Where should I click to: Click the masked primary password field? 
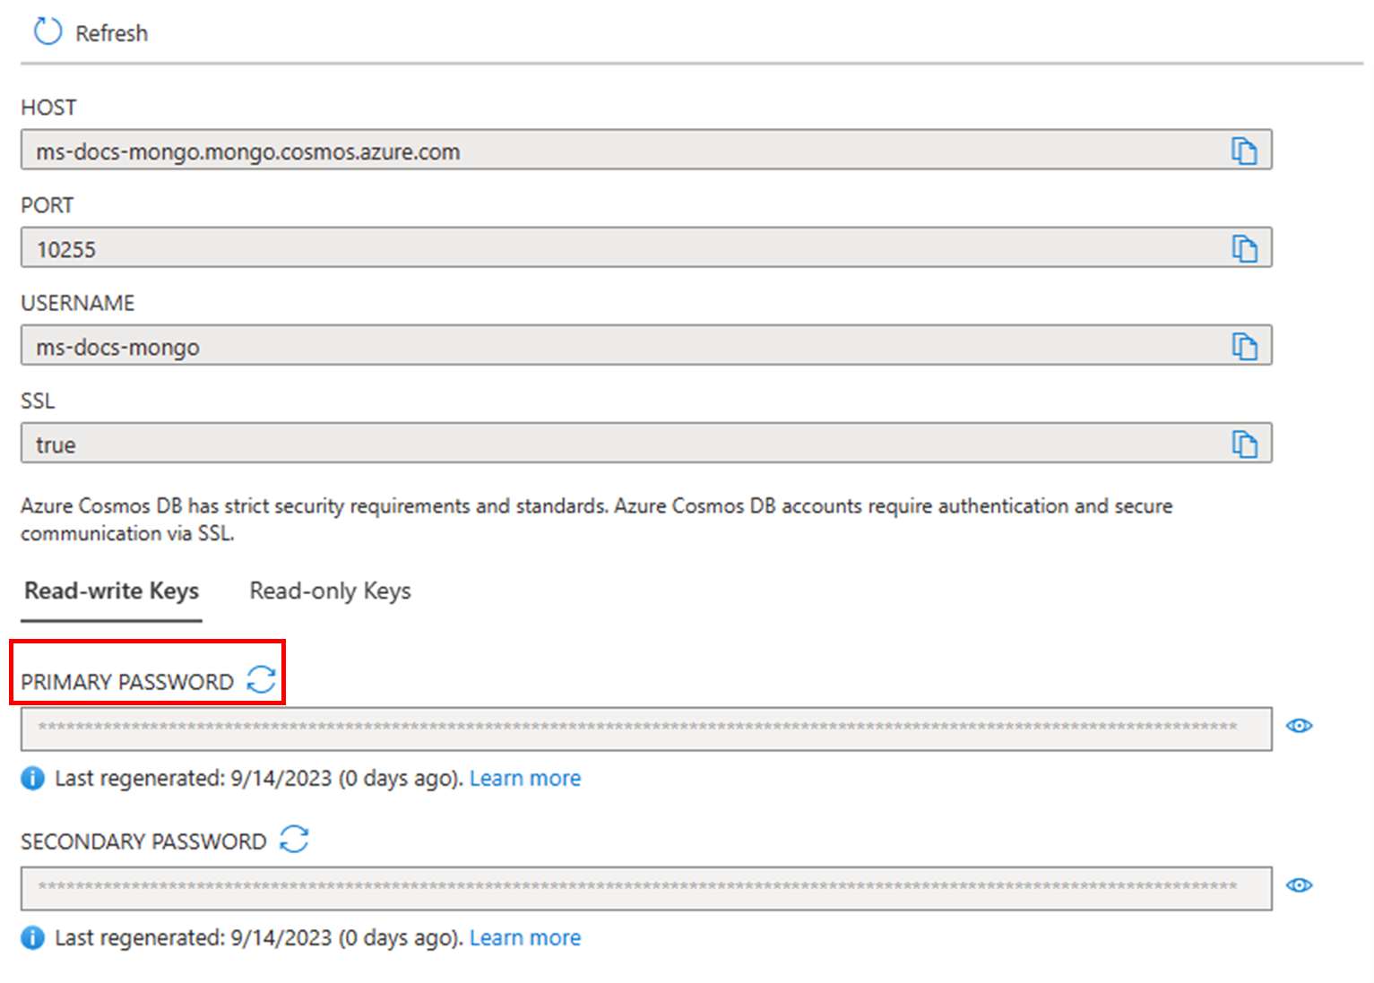646,729
